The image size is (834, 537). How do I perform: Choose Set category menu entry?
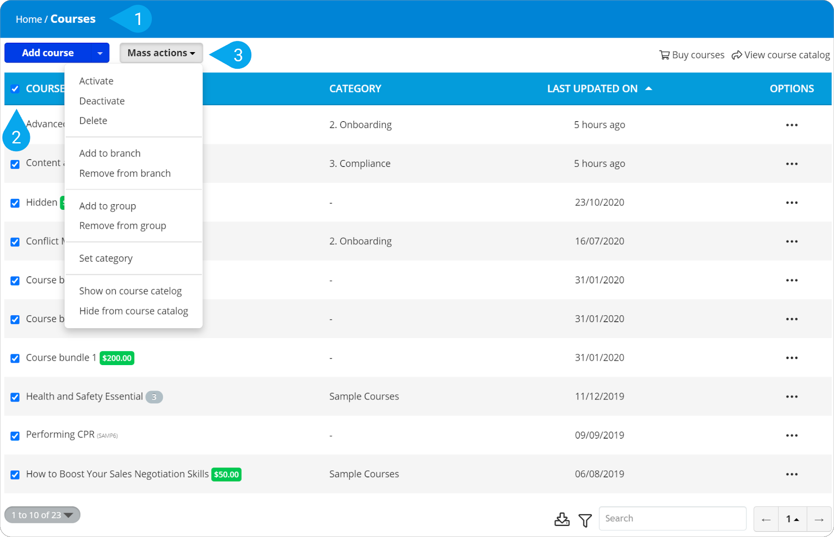click(106, 259)
